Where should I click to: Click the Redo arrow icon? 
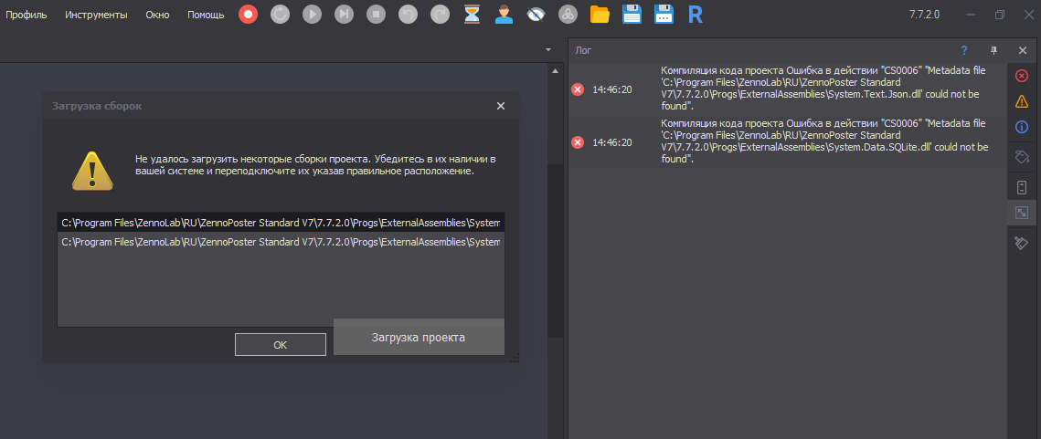[440, 14]
